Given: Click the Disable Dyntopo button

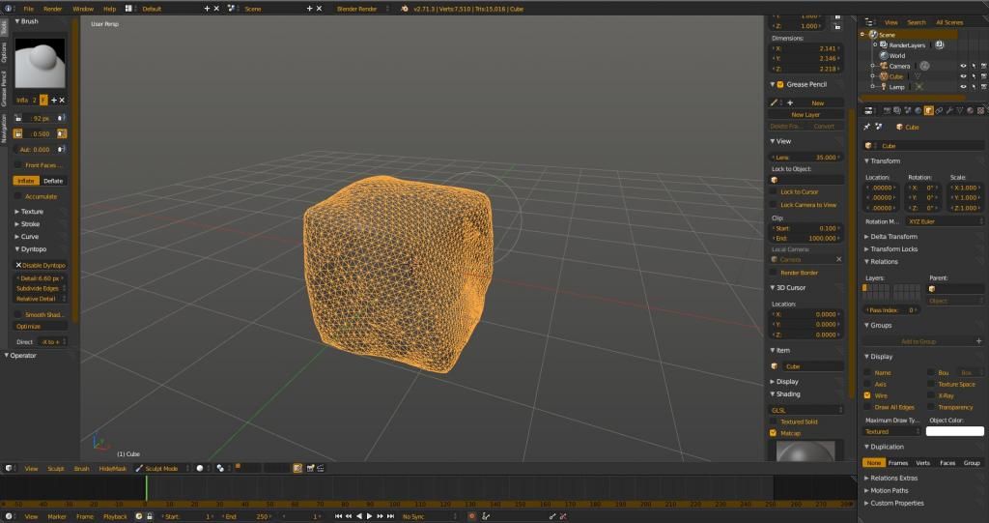Looking at the screenshot, I should 40,265.
